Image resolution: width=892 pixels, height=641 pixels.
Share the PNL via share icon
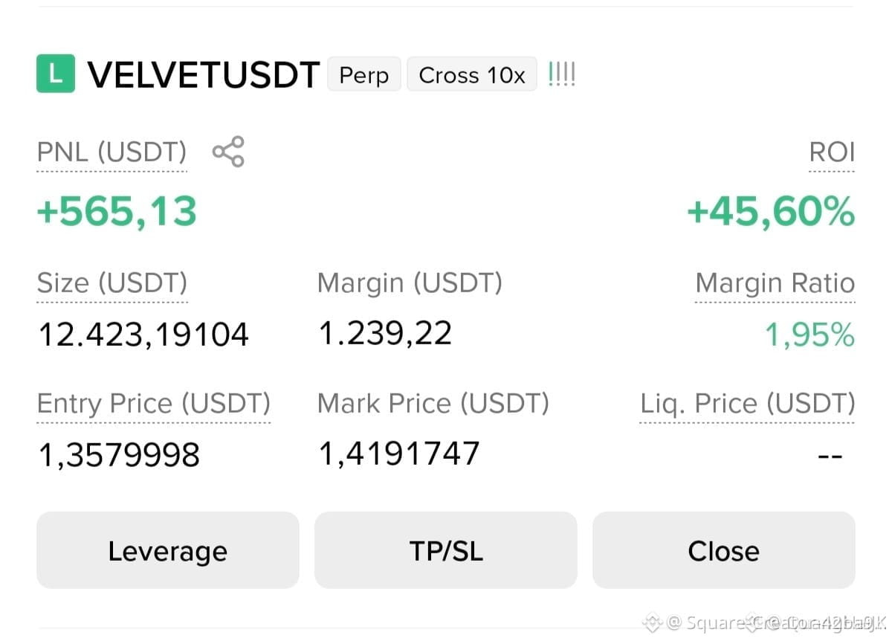pos(228,152)
